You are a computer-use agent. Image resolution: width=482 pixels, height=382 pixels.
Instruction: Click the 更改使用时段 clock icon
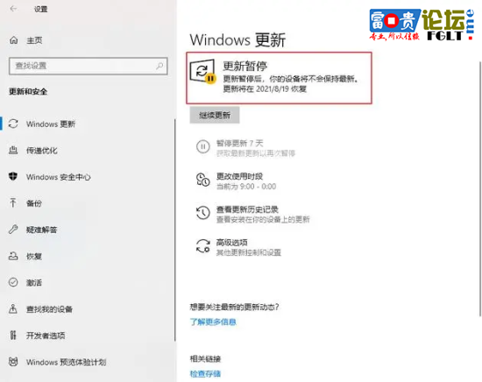tap(203, 180)
